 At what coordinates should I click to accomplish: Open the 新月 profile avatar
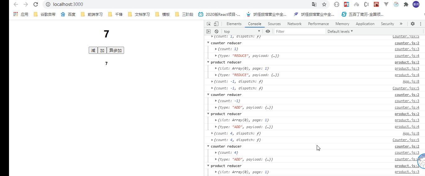(x=416, y=4)
